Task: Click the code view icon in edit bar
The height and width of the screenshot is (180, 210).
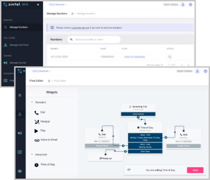Action: tap(129, 170)
